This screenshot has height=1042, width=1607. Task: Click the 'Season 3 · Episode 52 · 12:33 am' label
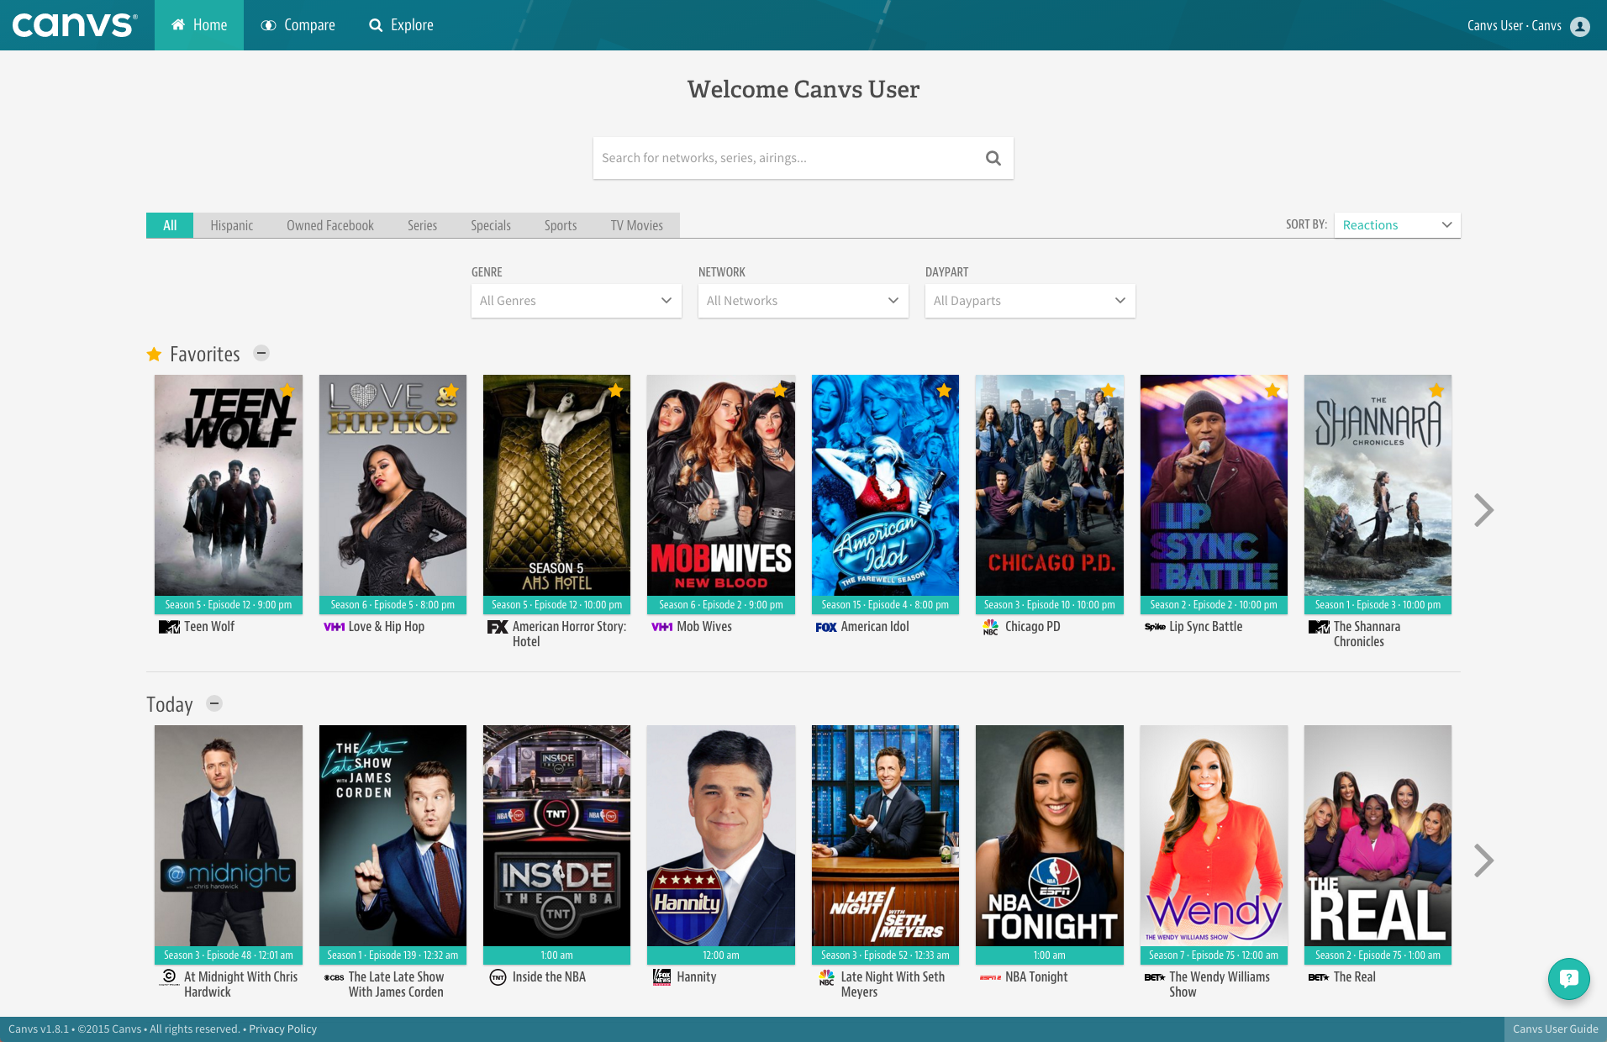tap(885, 955)
